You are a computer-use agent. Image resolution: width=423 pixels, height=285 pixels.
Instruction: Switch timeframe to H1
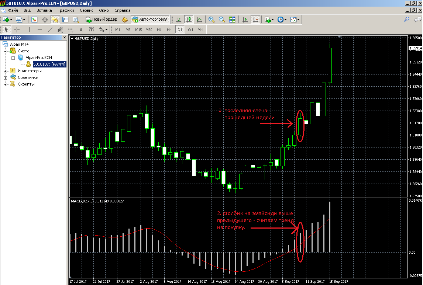tap(159, 29)
